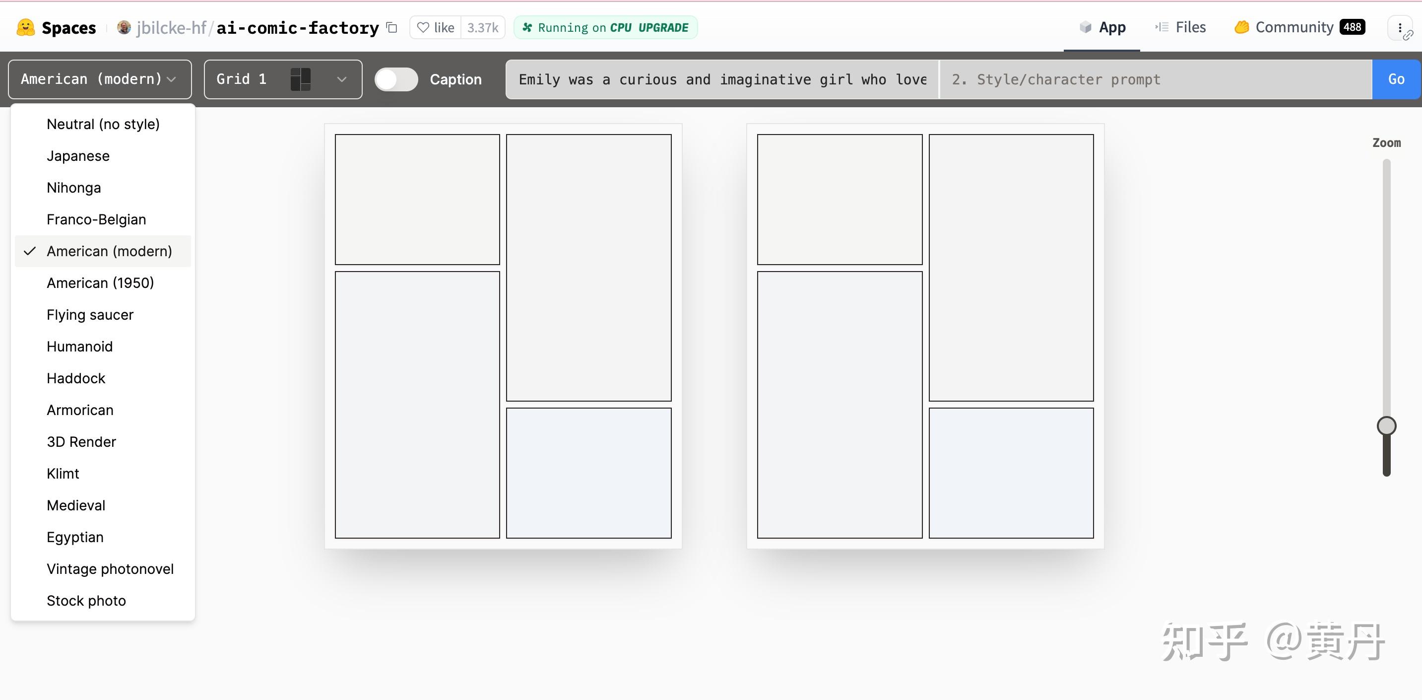Select Japanese style from the list
The height and width of the screenshot is (700, 1422).
point(78,156)
